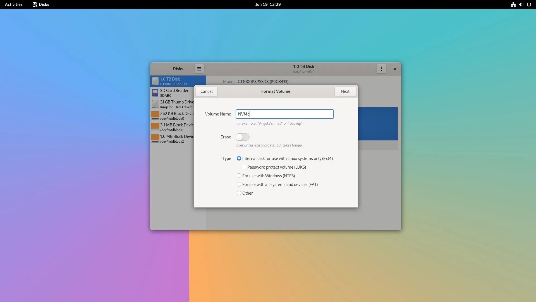Open the network status icon in top bar
536x302 pixels.
click(x=513, y=4)
